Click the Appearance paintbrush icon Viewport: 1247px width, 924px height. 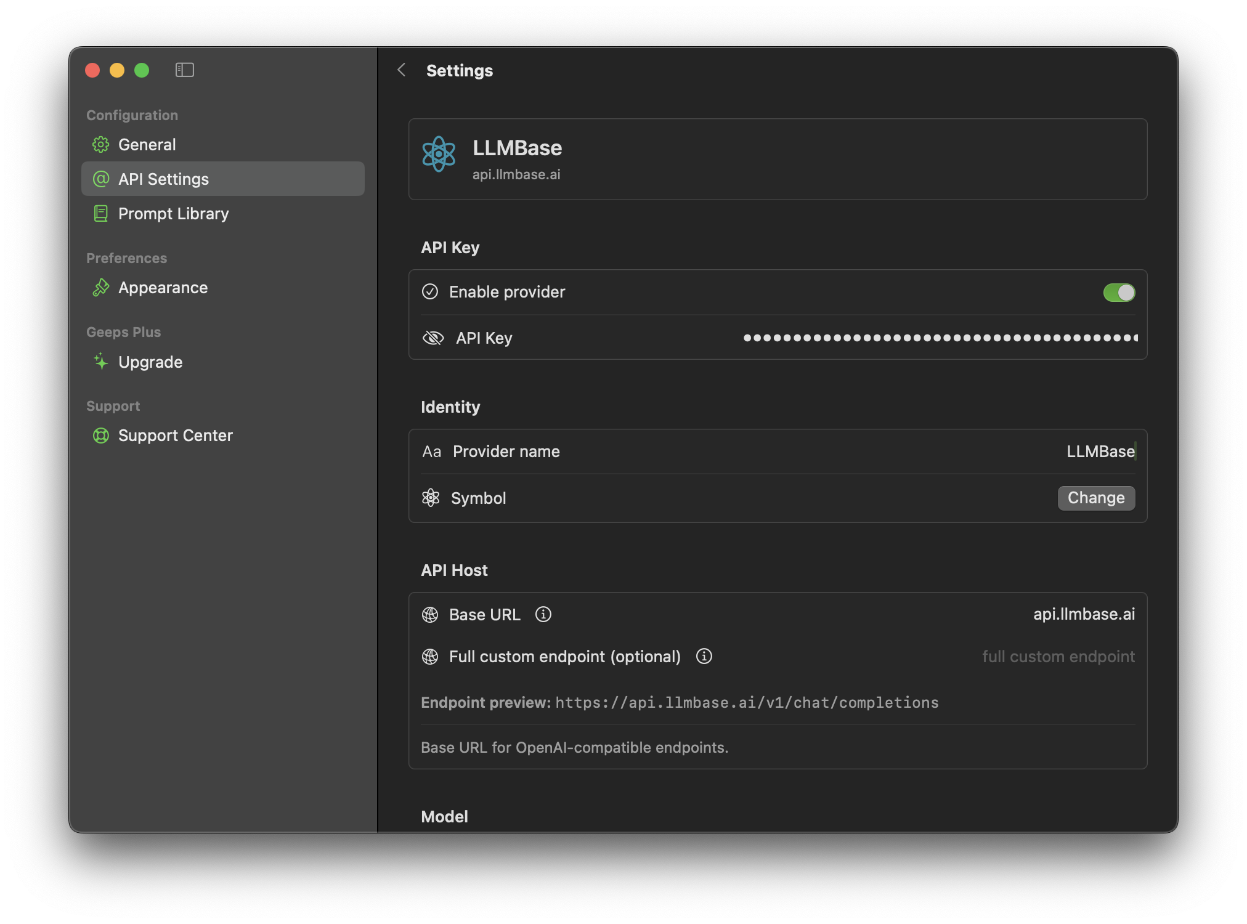pyautogui.click(x=101, y=288)
